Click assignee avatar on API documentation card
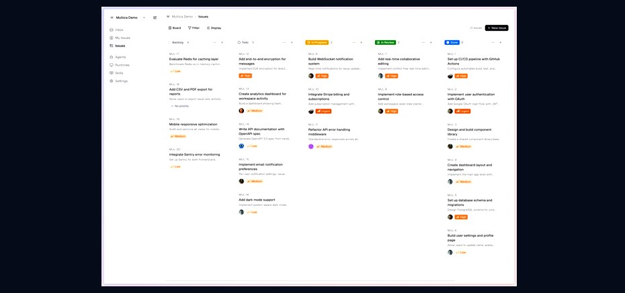The width and height of the screenshot is (625, 293). pos(241,146)
